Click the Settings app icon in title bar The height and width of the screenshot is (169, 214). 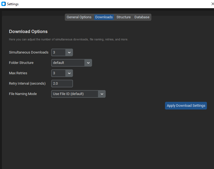click(4, 4)
